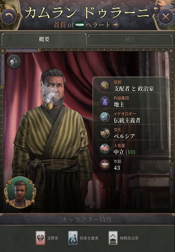This screenshot has height=252, width=175.
Task: Click the 地主 interest group text
Action: pyautogui.click(x=119, y=105)
